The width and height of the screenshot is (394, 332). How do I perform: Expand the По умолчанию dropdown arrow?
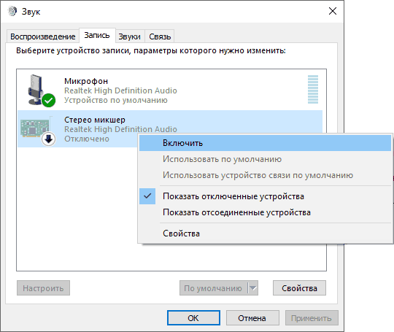pyautogui.click(x=252, y=288)
